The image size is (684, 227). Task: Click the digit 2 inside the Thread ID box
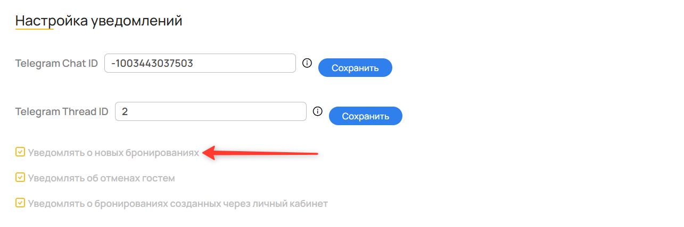point(125,112)
